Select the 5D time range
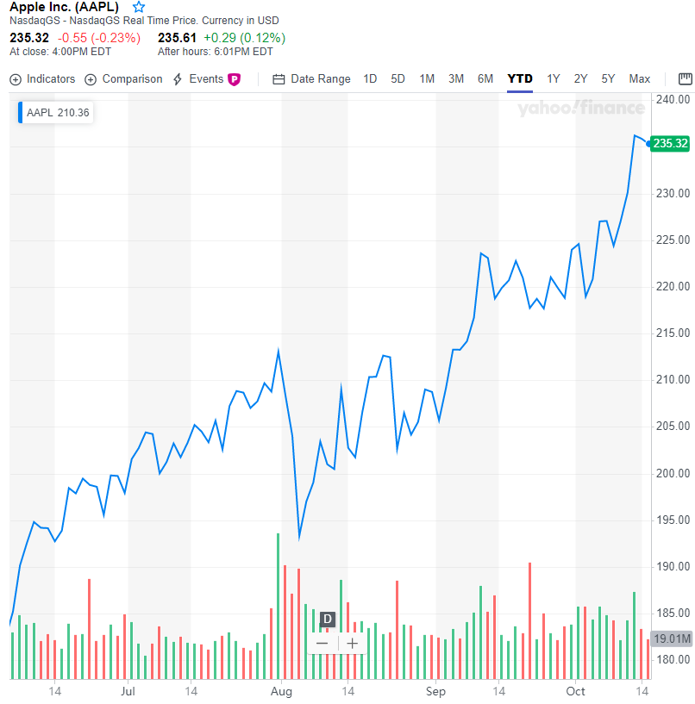This screenshot has height=704, width=695. pos(398,79)
